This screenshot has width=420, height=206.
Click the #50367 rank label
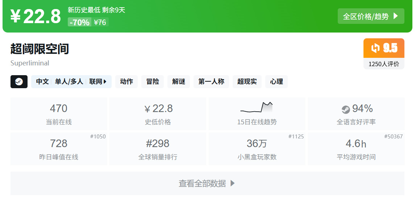394,137
